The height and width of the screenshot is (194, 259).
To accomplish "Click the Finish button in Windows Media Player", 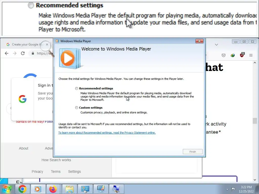I will click(192, 152).
